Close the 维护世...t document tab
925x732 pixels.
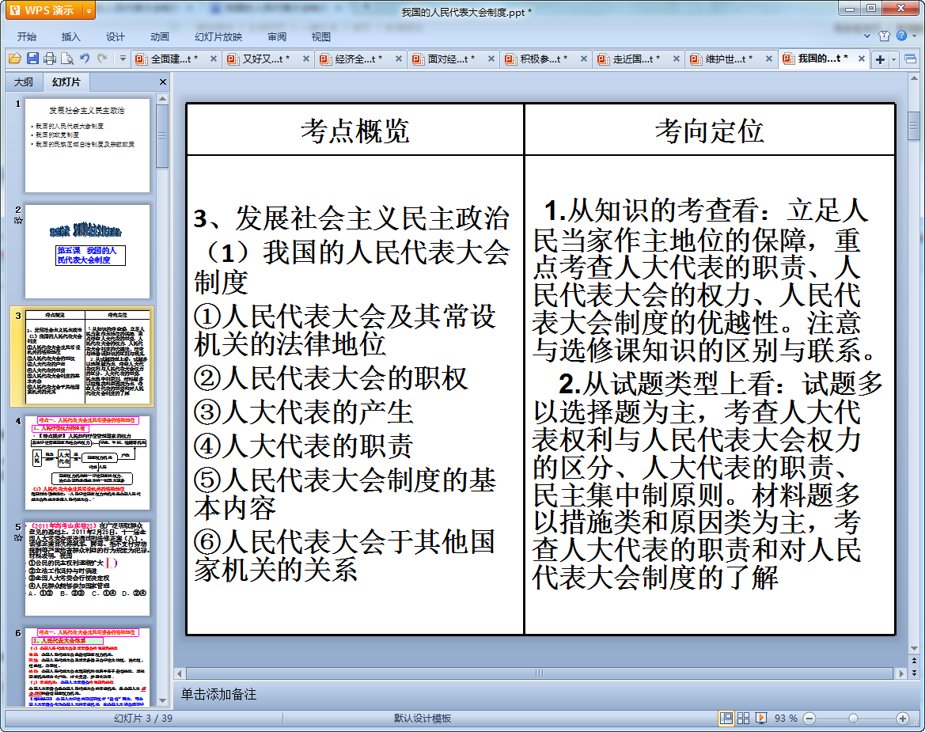768,59
